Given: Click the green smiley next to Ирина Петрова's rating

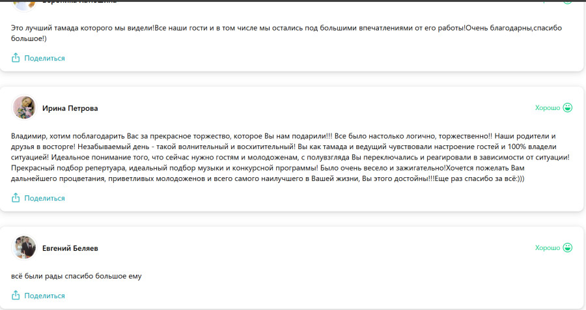Looking at the screenshot, I should pos(568,107).
